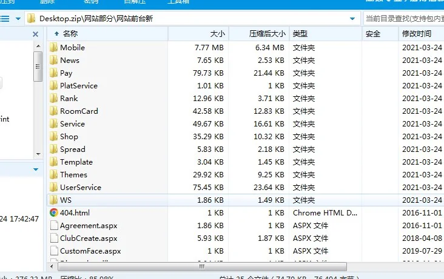Select the Service folder icon

click(53, 124)
